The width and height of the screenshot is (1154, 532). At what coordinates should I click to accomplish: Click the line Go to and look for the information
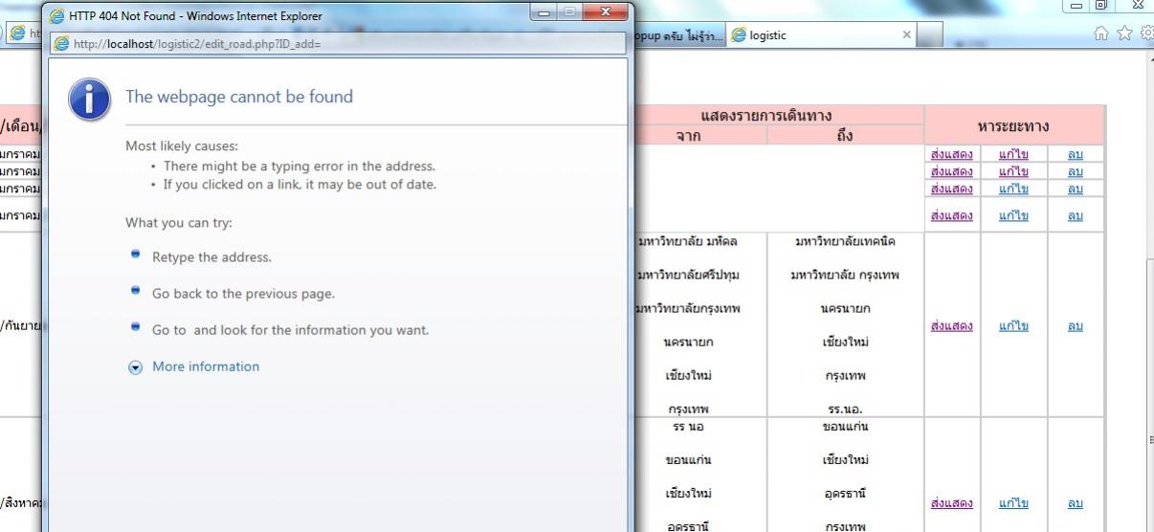point(291,330)
